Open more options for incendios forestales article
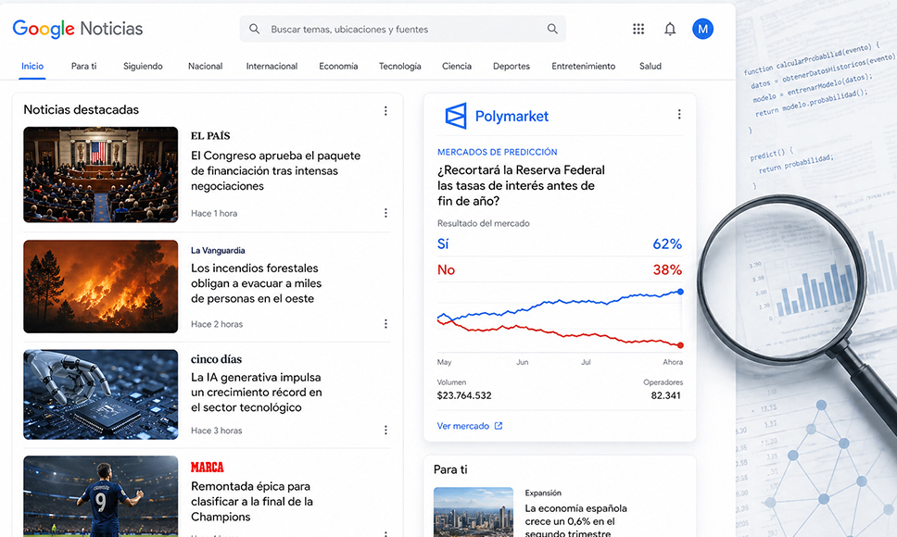Screen dimensions: 897x537 point(385,324)
